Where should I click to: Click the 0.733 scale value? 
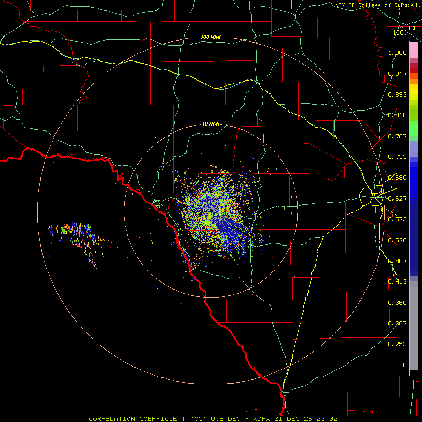point(397,157)
